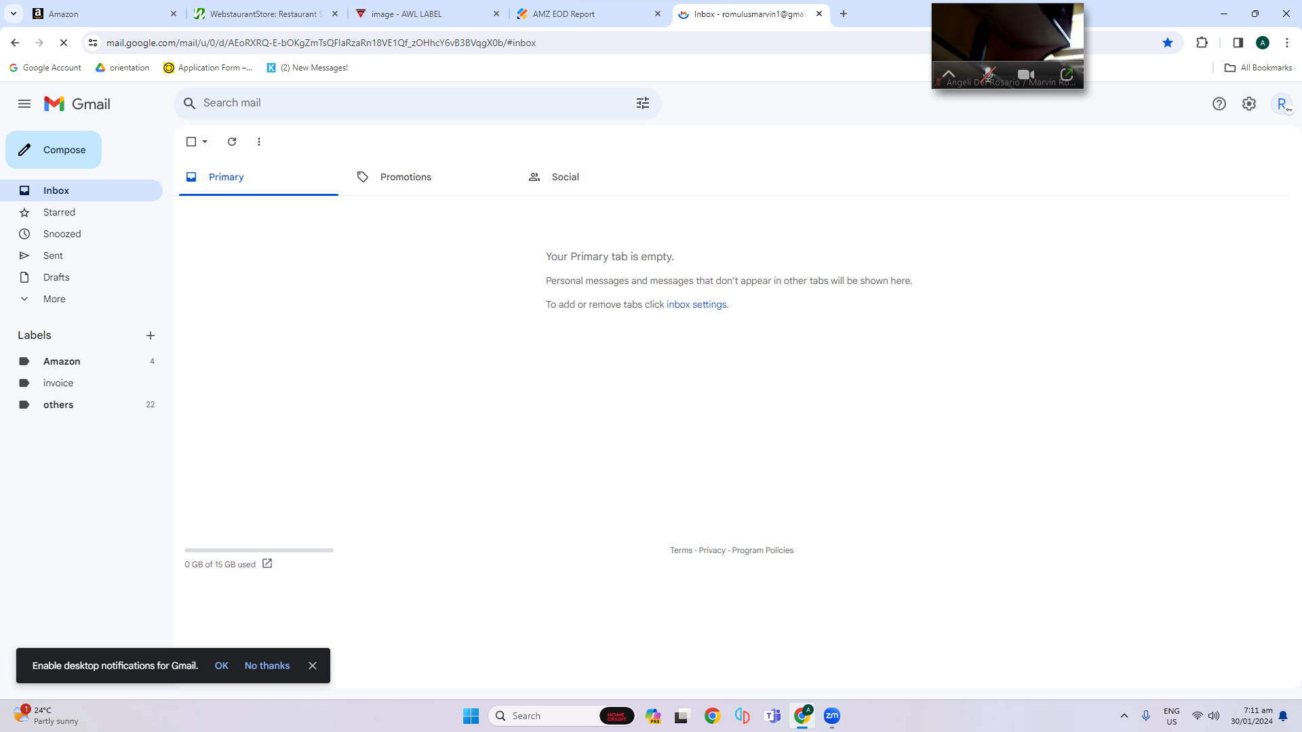Viewport: 1302px width, 732px height.
Task: Open the select dropdown arrow
Action: 205,142
